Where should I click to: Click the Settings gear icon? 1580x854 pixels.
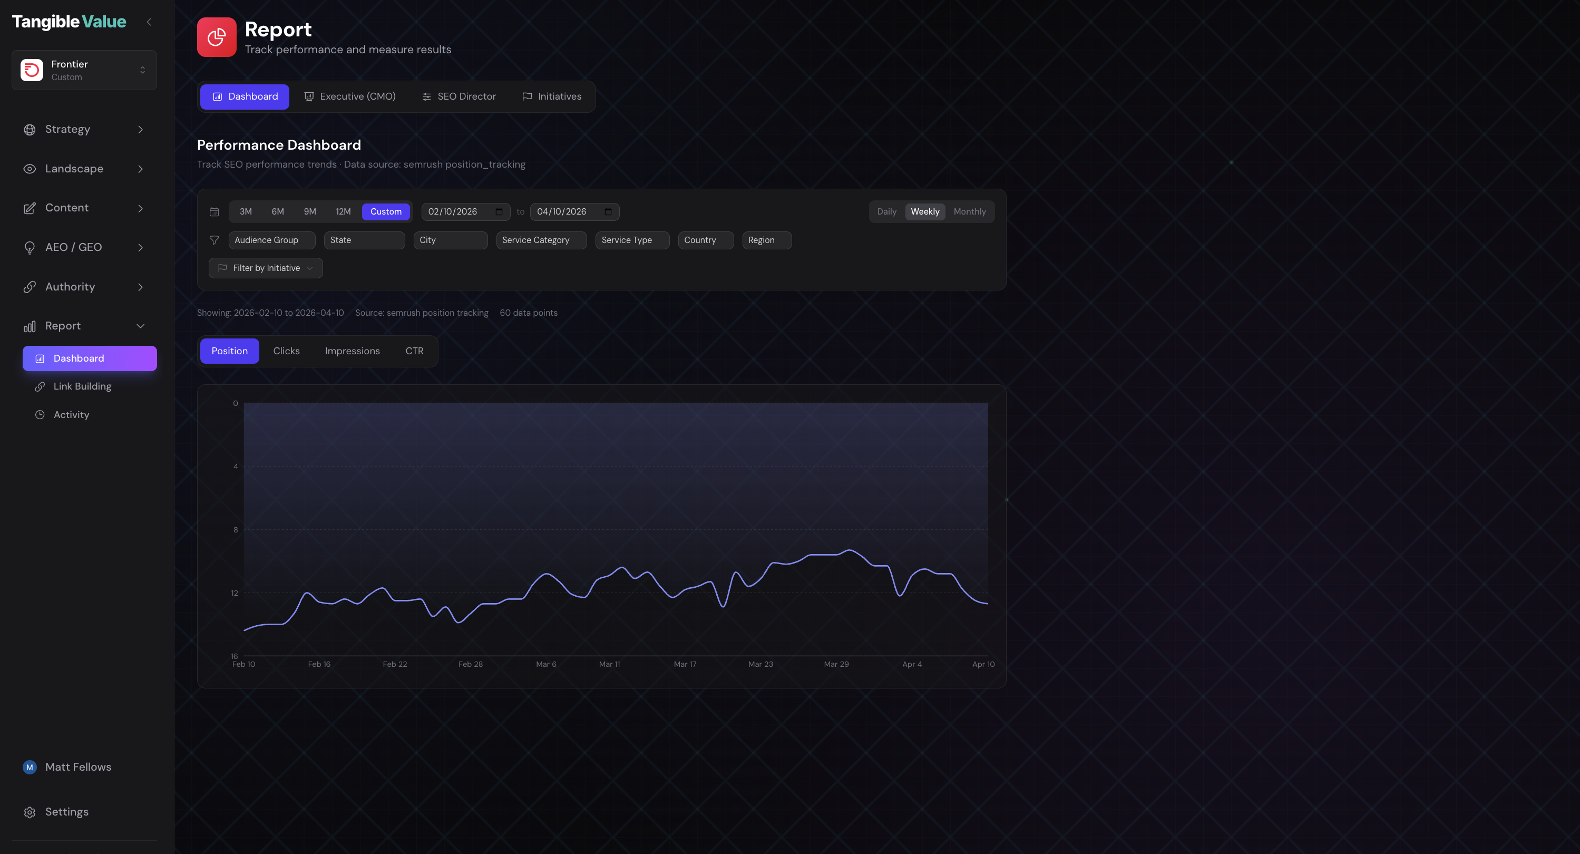[30, 811]
